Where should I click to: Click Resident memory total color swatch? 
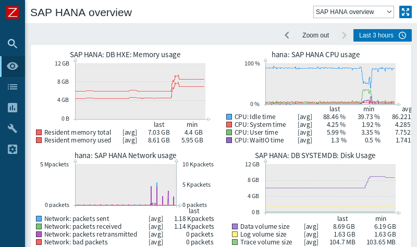coord(39,133)
